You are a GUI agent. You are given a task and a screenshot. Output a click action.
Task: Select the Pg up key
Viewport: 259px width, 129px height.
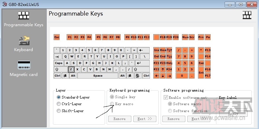tap(169, 50)
